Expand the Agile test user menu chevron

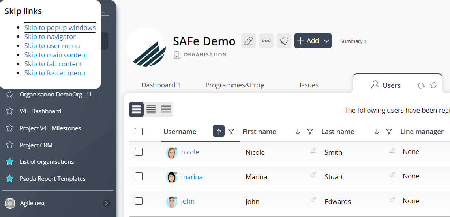coord(107,203)
